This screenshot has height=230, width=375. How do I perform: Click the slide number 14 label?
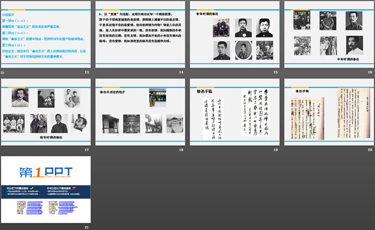click(x=181, y=72)
